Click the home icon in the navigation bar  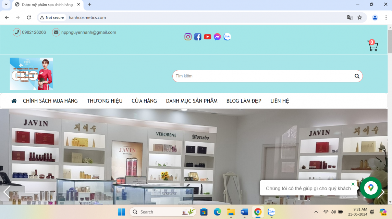pyautogui.click(x=14, y=100)
